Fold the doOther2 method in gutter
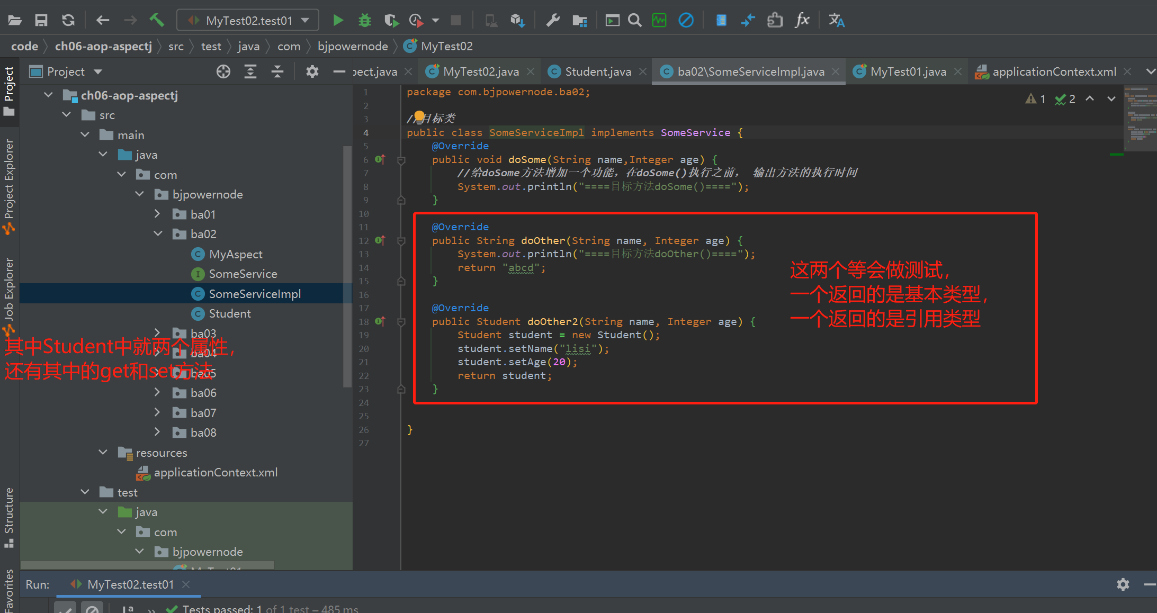 (x=401, y=322)
